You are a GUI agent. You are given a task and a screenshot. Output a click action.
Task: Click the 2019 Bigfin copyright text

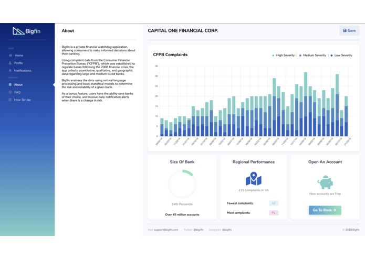click(351, 230)
